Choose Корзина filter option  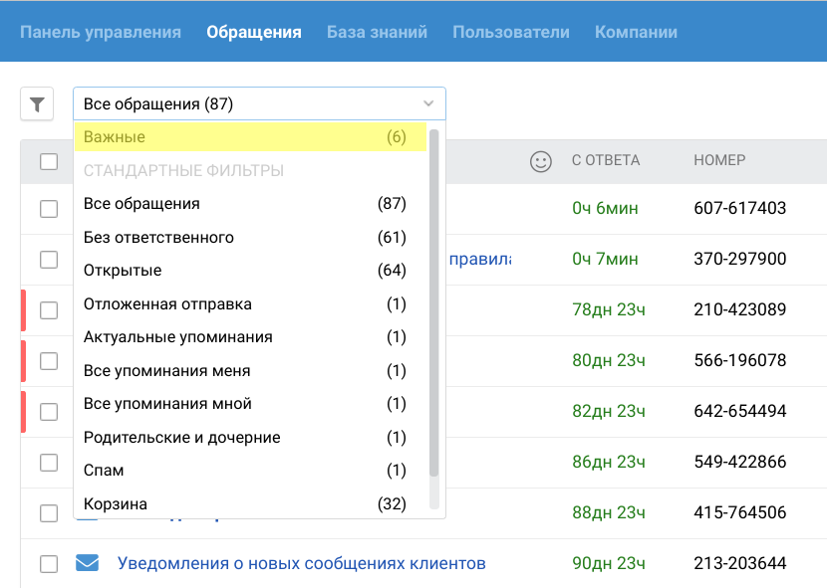(x=250, y=503)
